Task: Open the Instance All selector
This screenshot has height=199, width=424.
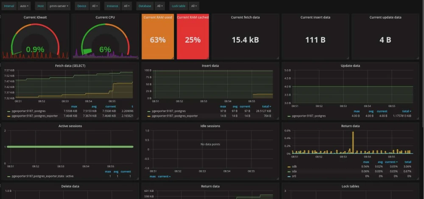Action: pos(127,6)
